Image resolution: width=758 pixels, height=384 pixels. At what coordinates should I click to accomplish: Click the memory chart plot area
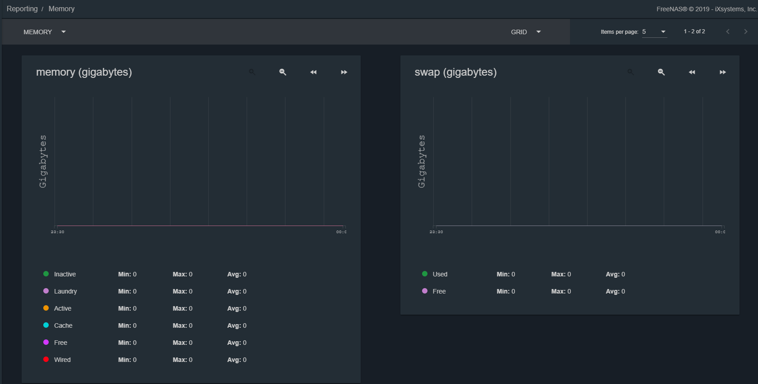pyautogui.click(x=198, y=162)
